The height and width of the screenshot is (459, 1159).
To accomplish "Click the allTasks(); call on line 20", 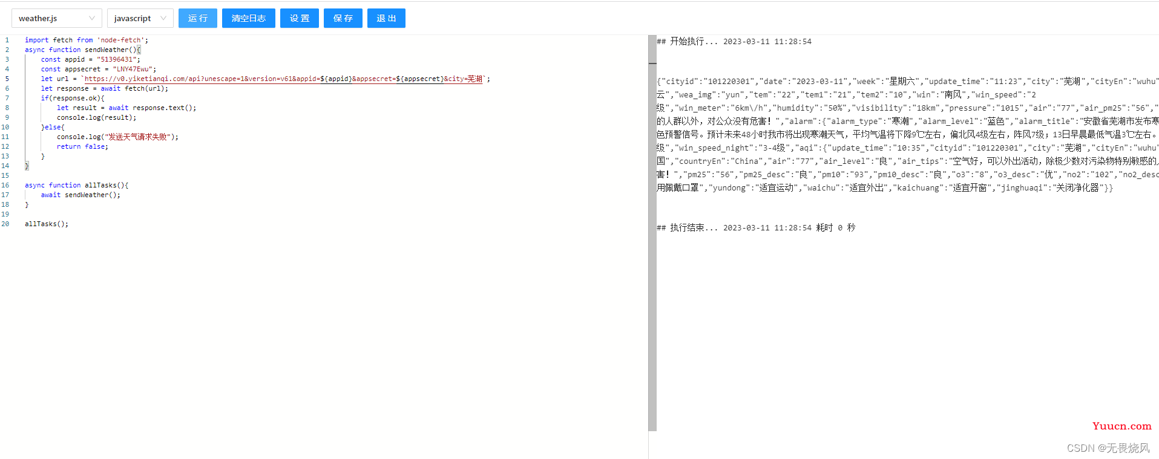I will pos(47,224).
